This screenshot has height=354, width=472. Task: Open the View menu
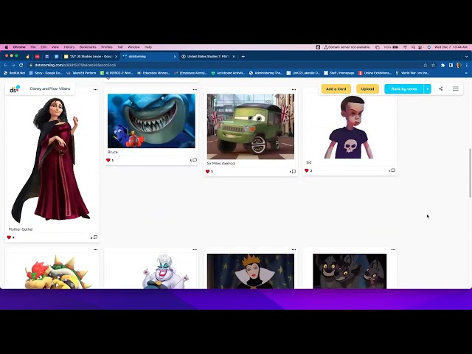pyautogui.click(x=55, y=47)
